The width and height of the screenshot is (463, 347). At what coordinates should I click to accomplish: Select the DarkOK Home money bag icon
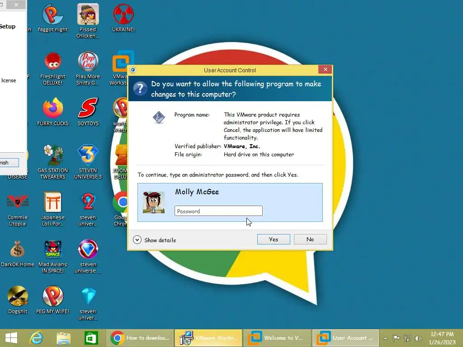coord(18,254)
